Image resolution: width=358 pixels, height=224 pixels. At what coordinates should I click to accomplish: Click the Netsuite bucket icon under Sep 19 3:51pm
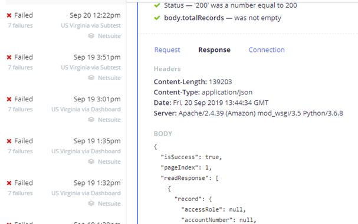tap(91, 78)
